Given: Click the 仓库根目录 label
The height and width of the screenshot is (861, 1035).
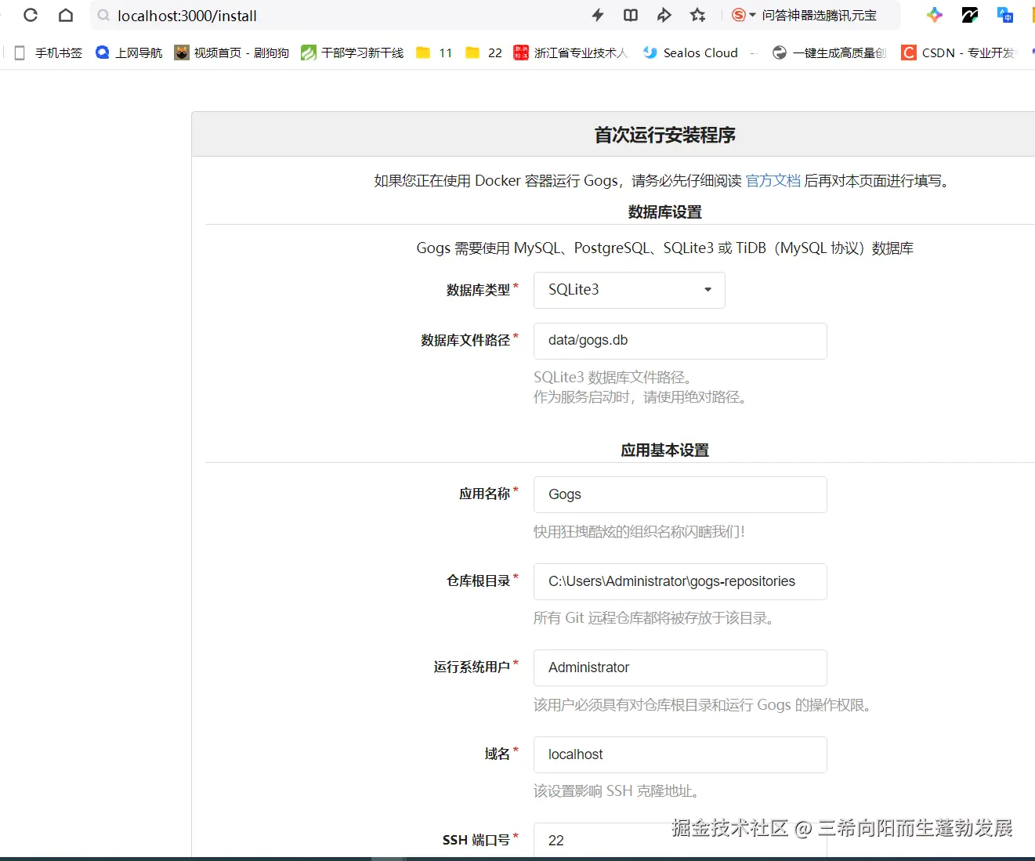Looking at the screenshot, I should tap(478, 581).
